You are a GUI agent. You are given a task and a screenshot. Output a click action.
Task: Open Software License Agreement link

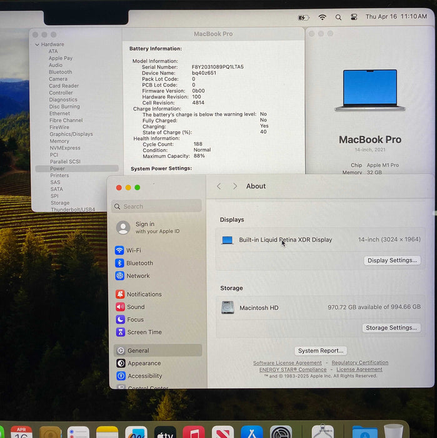tap(288, 362)
